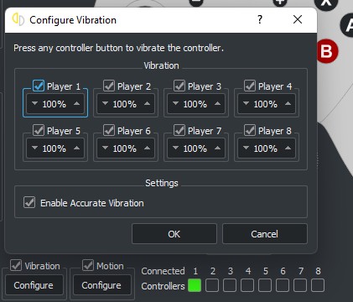Toggle the Player 7 checkbox

tap(179, 130)
